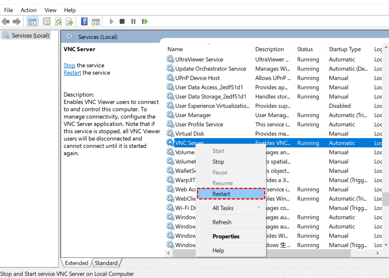Screen dimensions: 389x278
Task: Open the Help menu in menu bar
Action: click(x=70, y=10)
